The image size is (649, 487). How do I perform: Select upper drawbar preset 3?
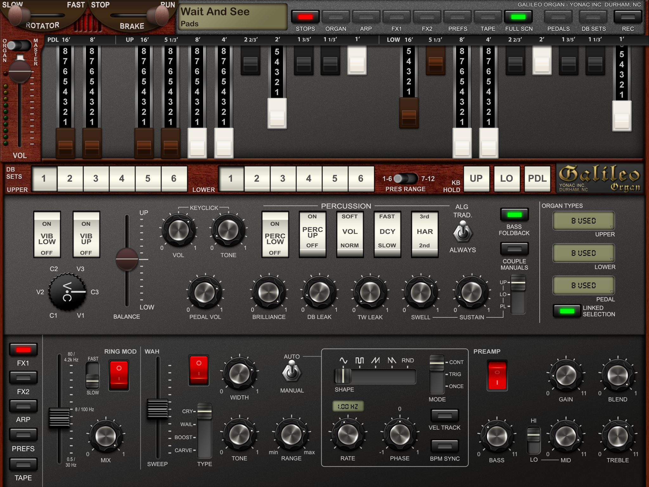click(96, 179)
